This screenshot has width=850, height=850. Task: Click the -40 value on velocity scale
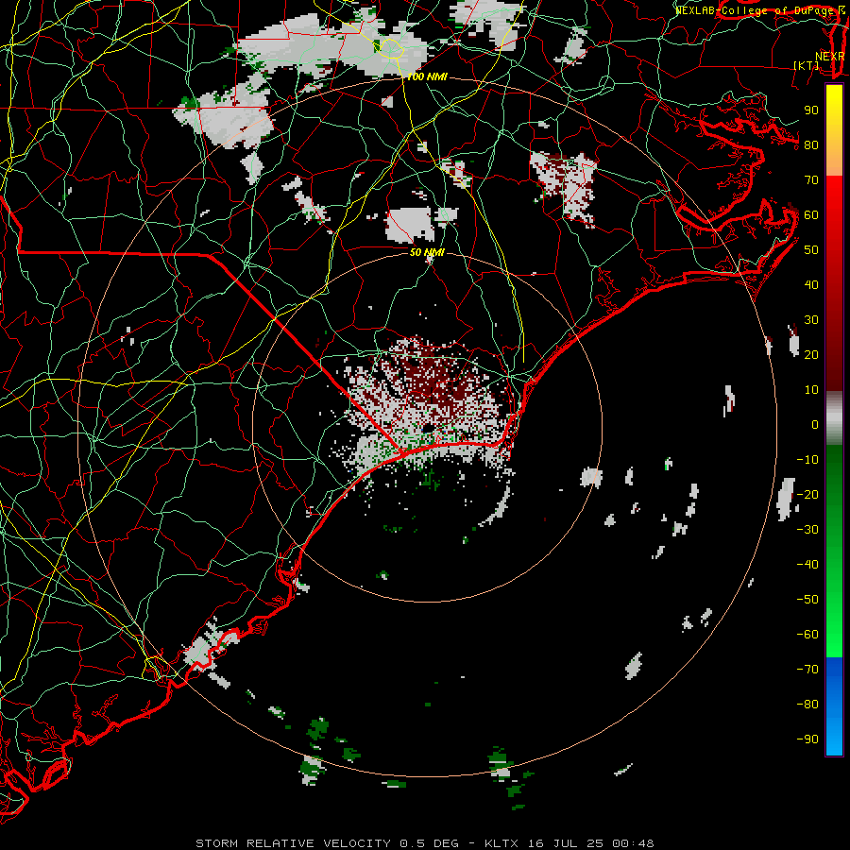tap(807, 565)
